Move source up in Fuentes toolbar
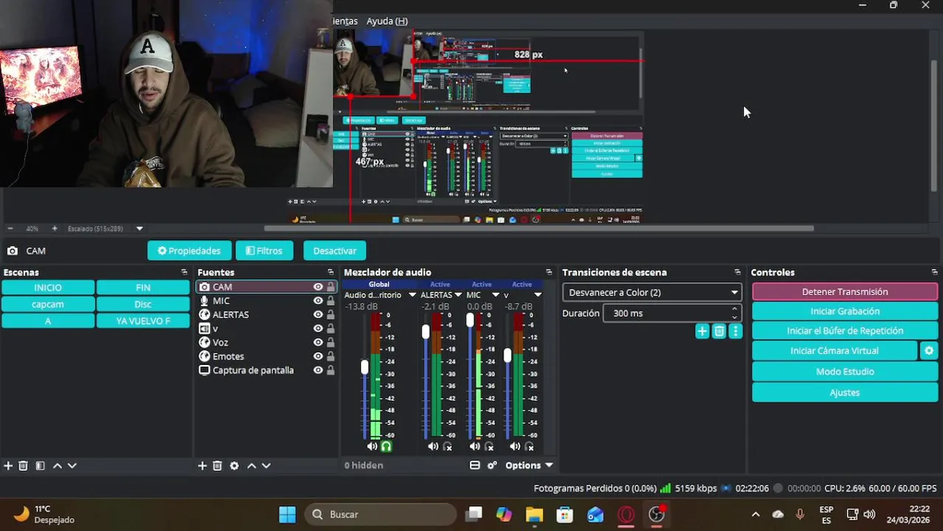This screenshot has height=531, width=943. (251, 465)
